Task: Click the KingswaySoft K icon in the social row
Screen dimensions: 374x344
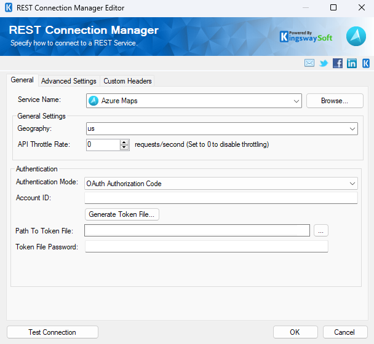Action: (x=366, y=63)
